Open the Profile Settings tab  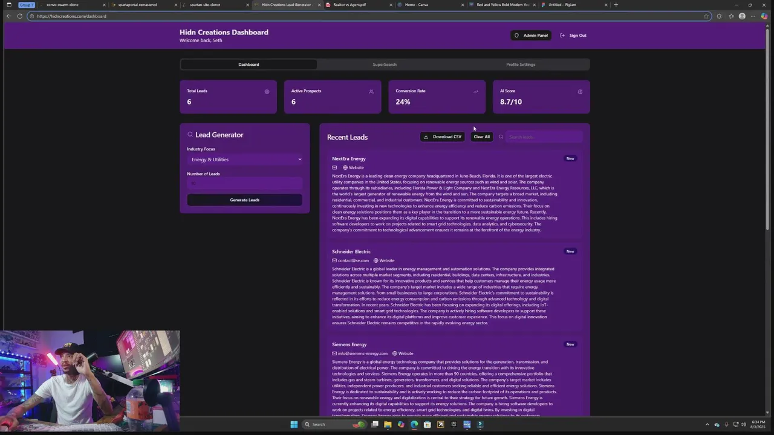[521, 64]
